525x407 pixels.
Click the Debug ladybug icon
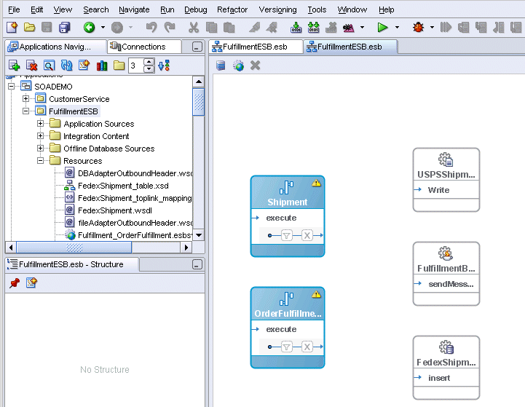coord(418,27)
